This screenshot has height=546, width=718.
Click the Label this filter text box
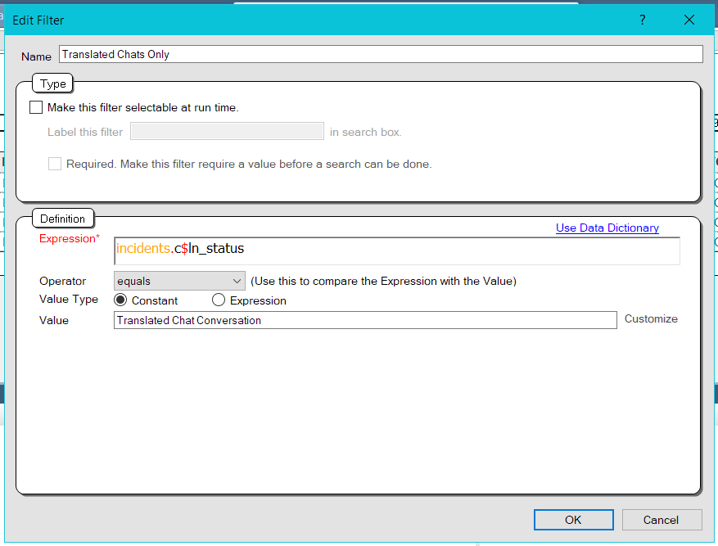pyautogui.click(x=227, y=132)
